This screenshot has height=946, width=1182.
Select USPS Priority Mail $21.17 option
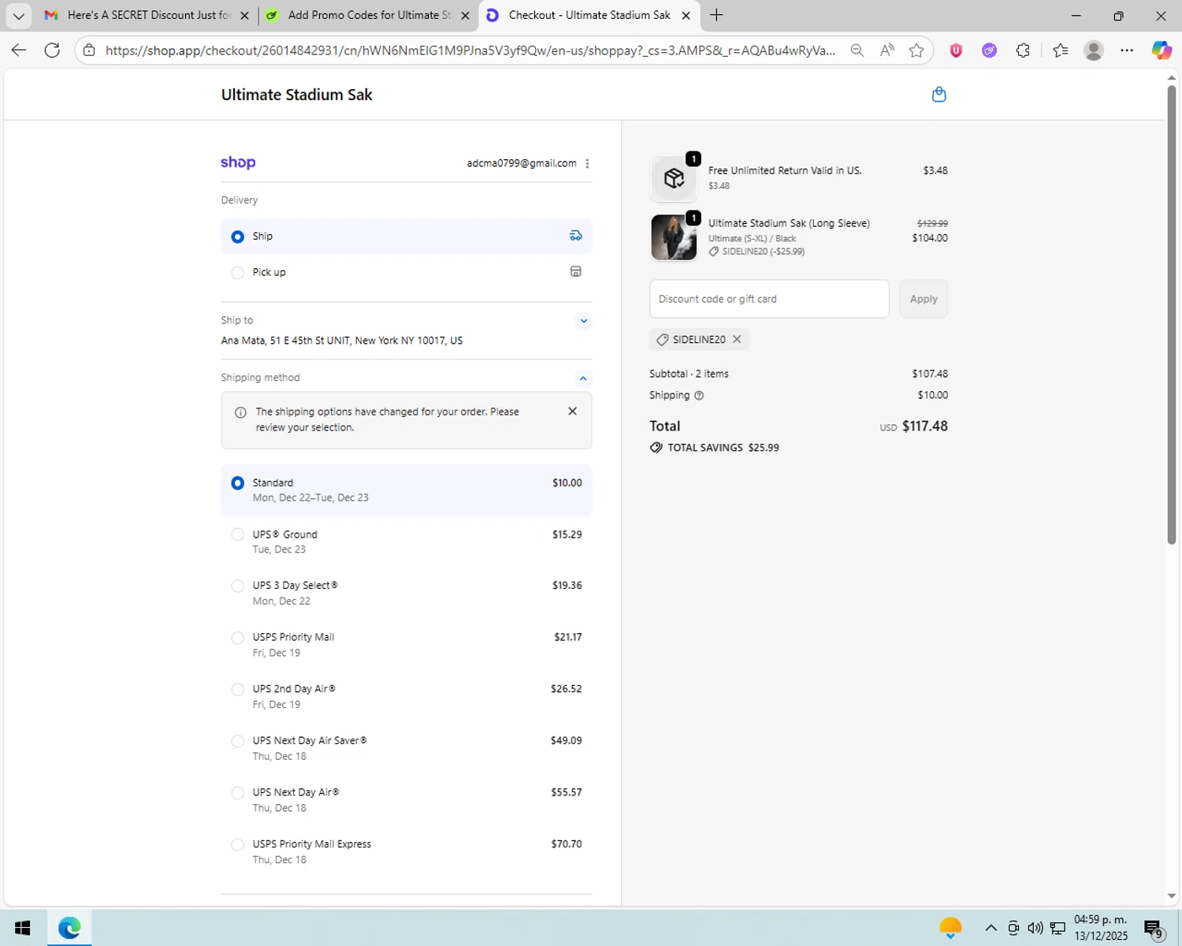[407, 645]
